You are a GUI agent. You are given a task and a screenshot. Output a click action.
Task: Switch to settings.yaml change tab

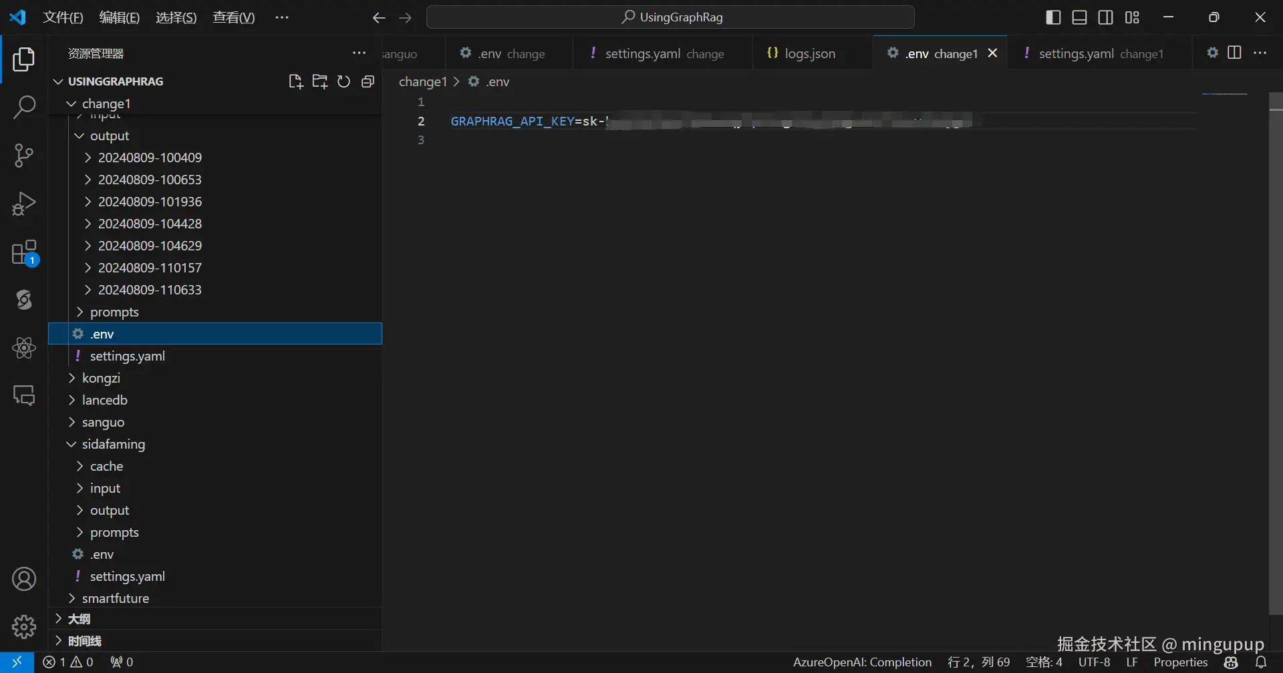click(664, 53)
